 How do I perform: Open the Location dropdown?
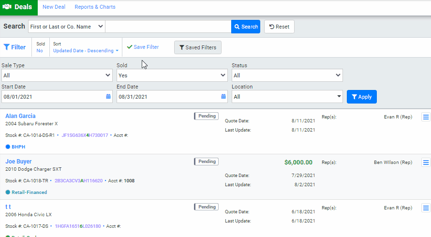287,97
